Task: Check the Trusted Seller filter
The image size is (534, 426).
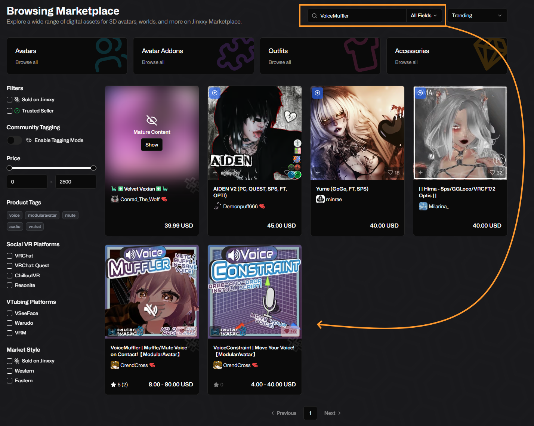Action: [x=10, y=111]
